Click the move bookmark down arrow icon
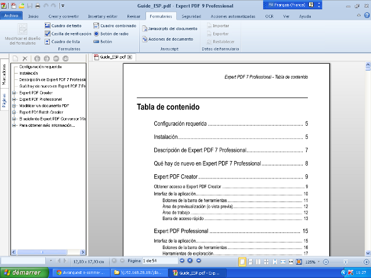 (66, 58)
